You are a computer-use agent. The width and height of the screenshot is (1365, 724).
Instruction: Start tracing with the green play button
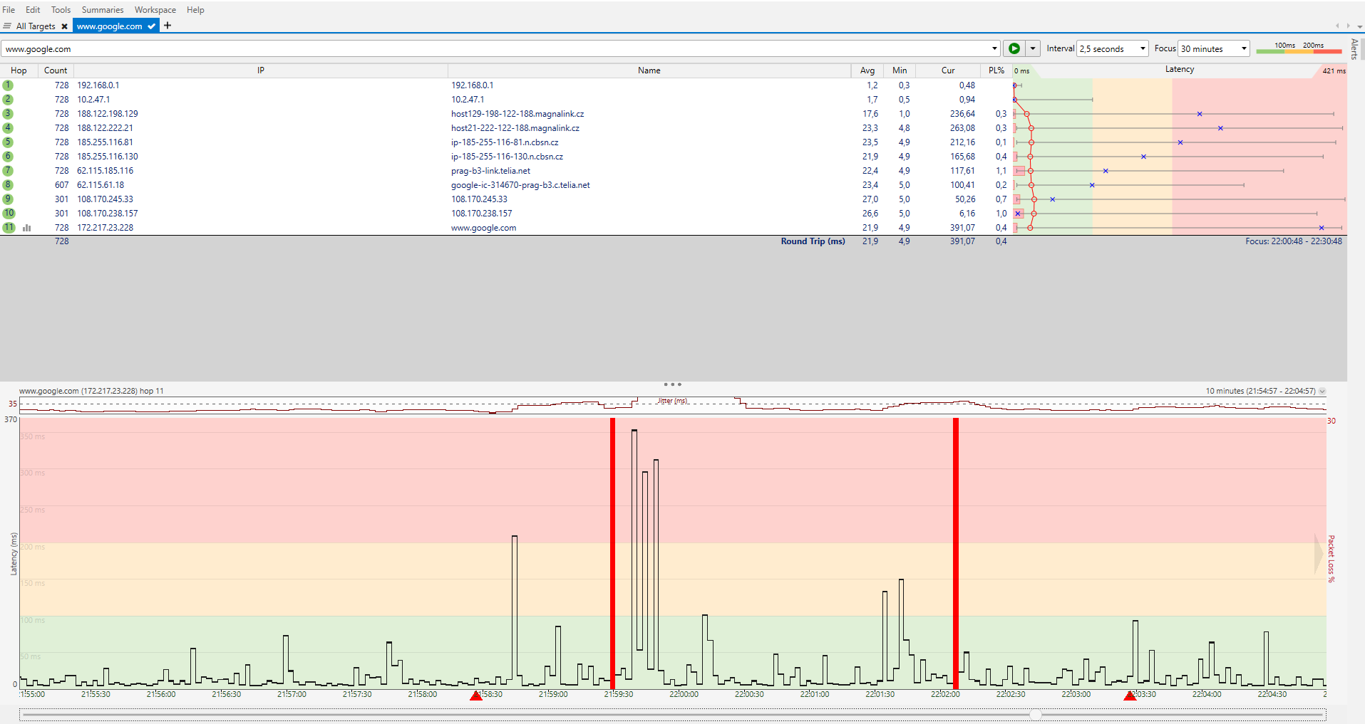(1013, 48)
